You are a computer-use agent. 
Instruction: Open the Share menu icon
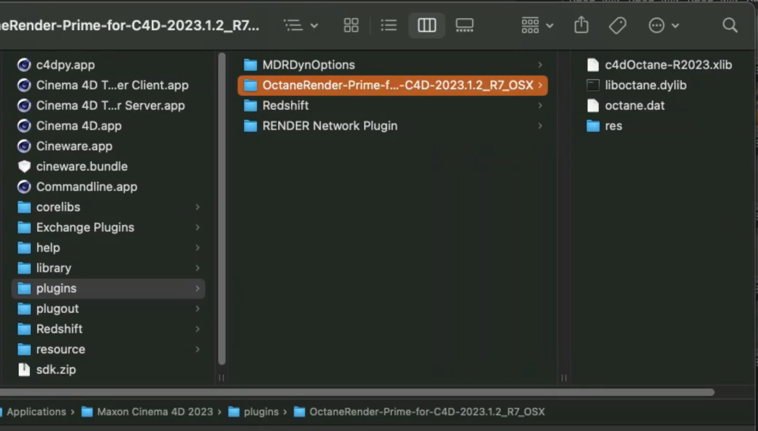coord(581,24)
